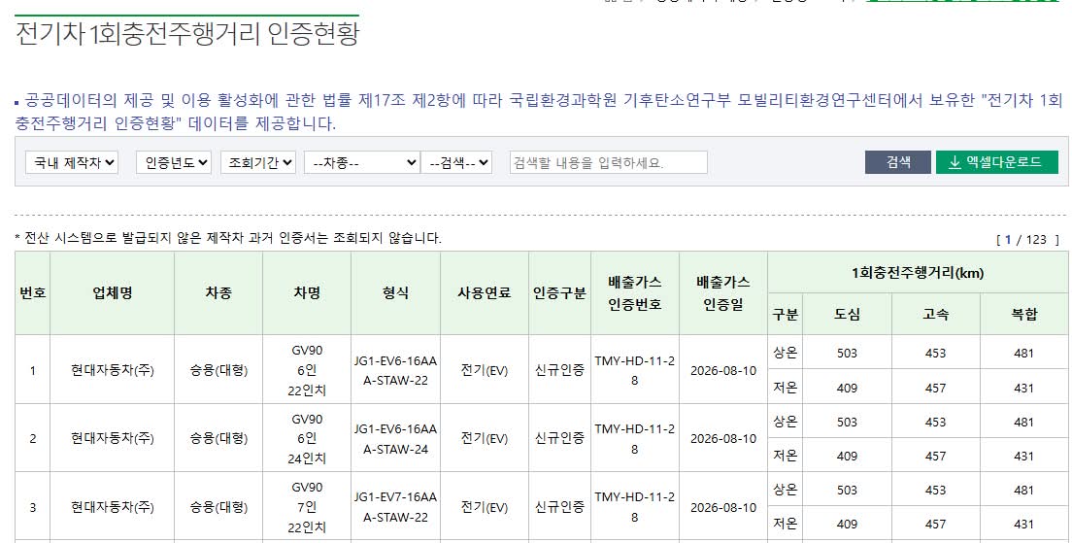The image size is (1072, 543).
Task: Click the 형식 column header
Action: (x=396, y=293)
